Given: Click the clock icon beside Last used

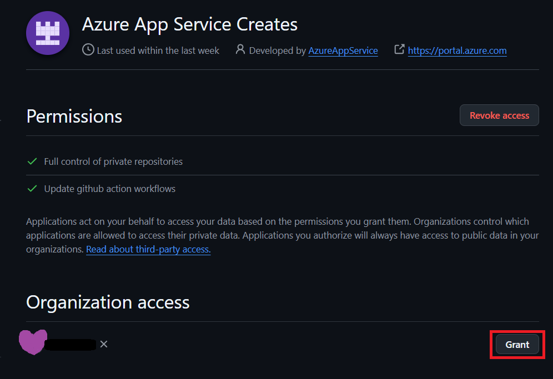Looking at the screenshot, I should click(x=88, y=50).
